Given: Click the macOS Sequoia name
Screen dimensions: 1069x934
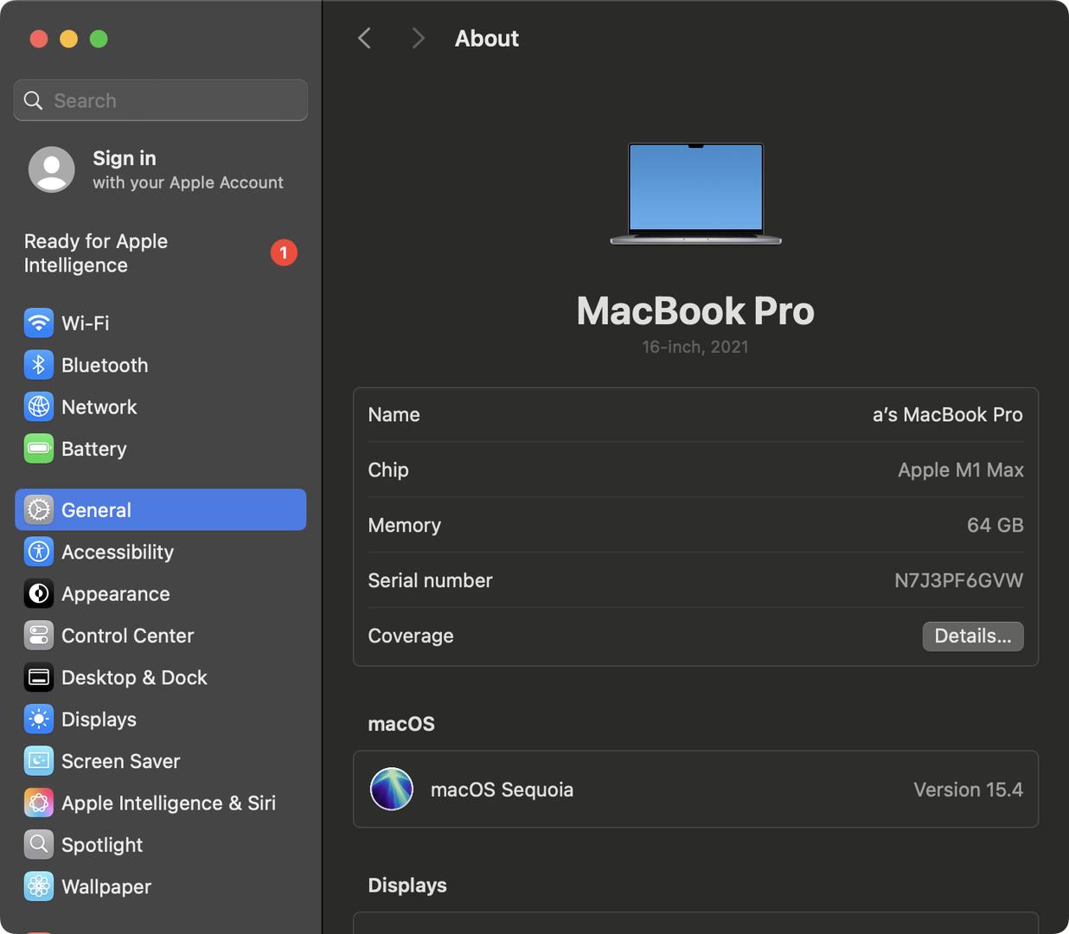Looking at the screenshot, I should [502, 790].
